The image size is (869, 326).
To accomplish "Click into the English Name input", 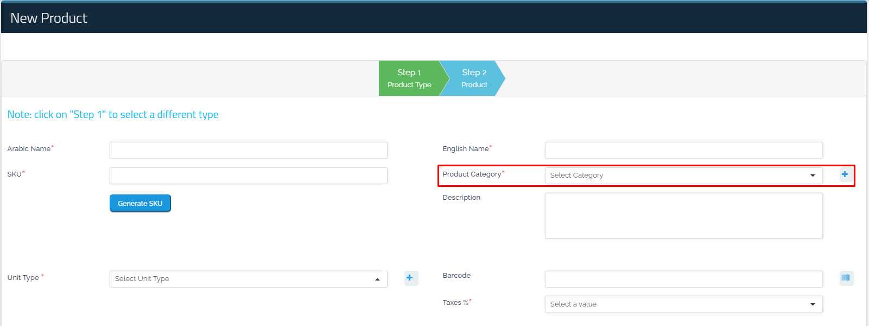I will tap(683, 150).
